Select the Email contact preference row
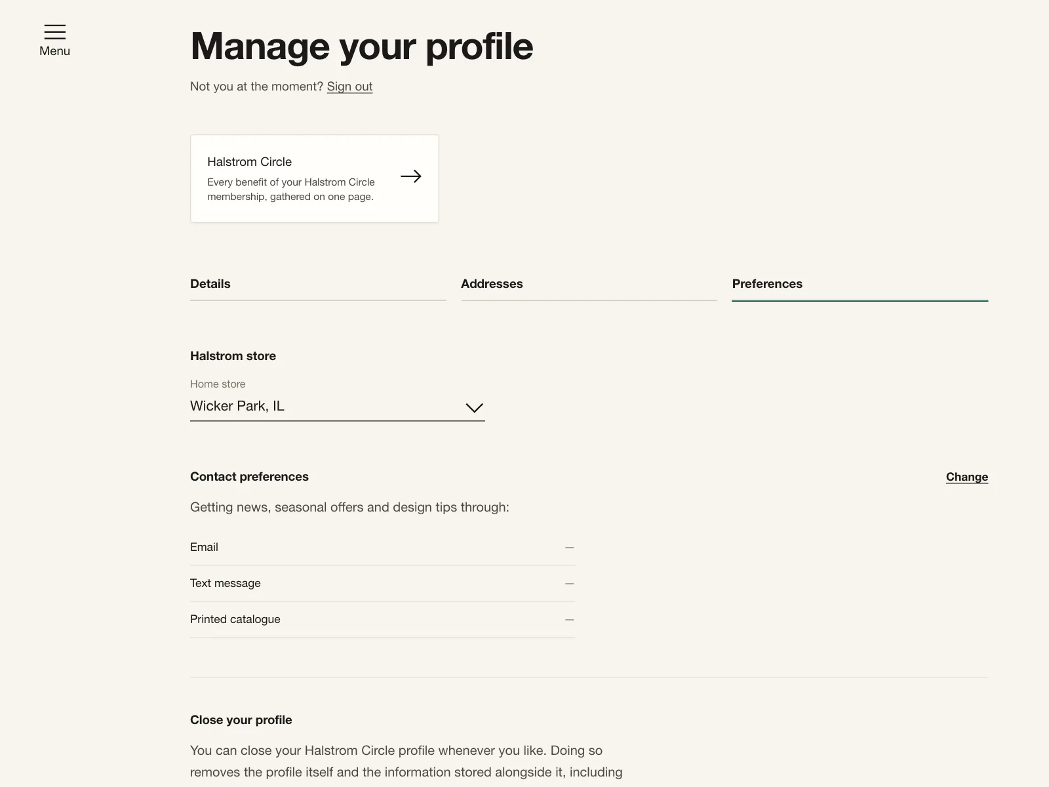 pyautogui.click(x=382, y=548)
